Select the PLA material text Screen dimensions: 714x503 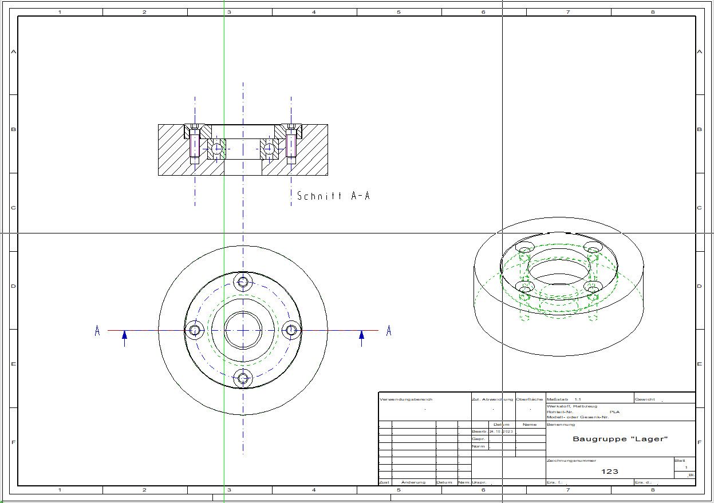tap(614, 411)
